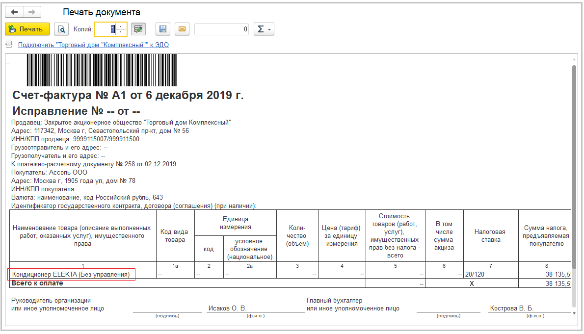Click the Продавец seller line

pos(121,123)
